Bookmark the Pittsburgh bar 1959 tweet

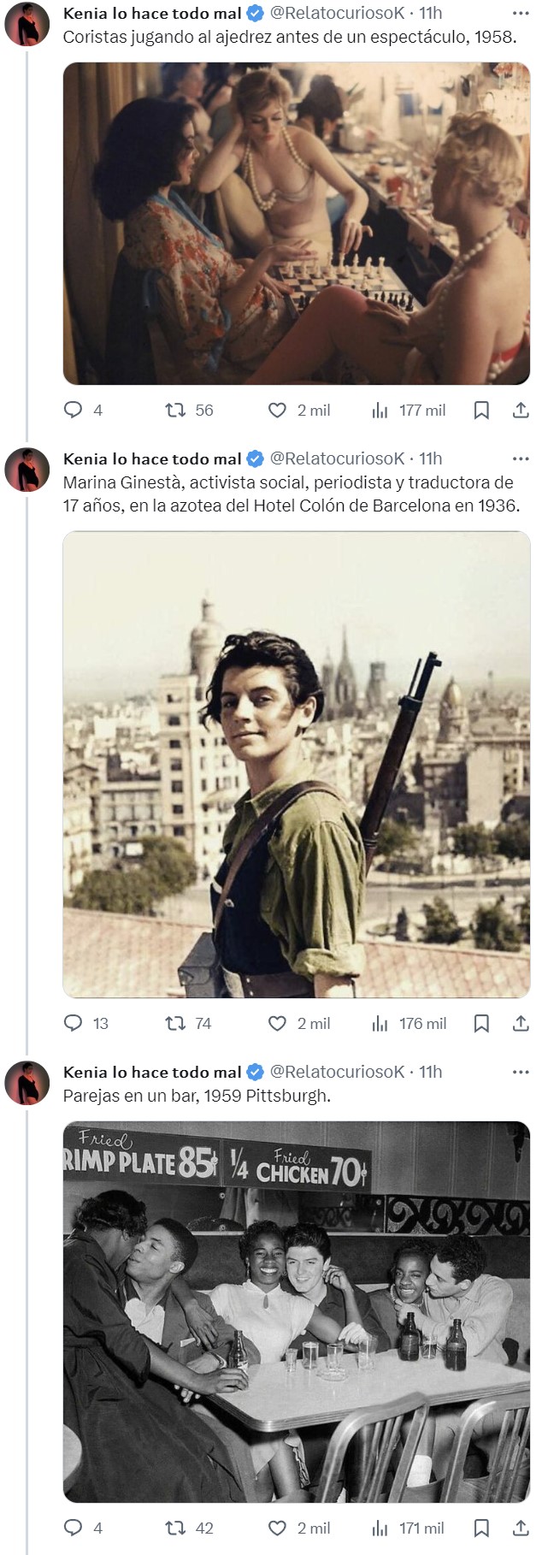point(481,1528)
